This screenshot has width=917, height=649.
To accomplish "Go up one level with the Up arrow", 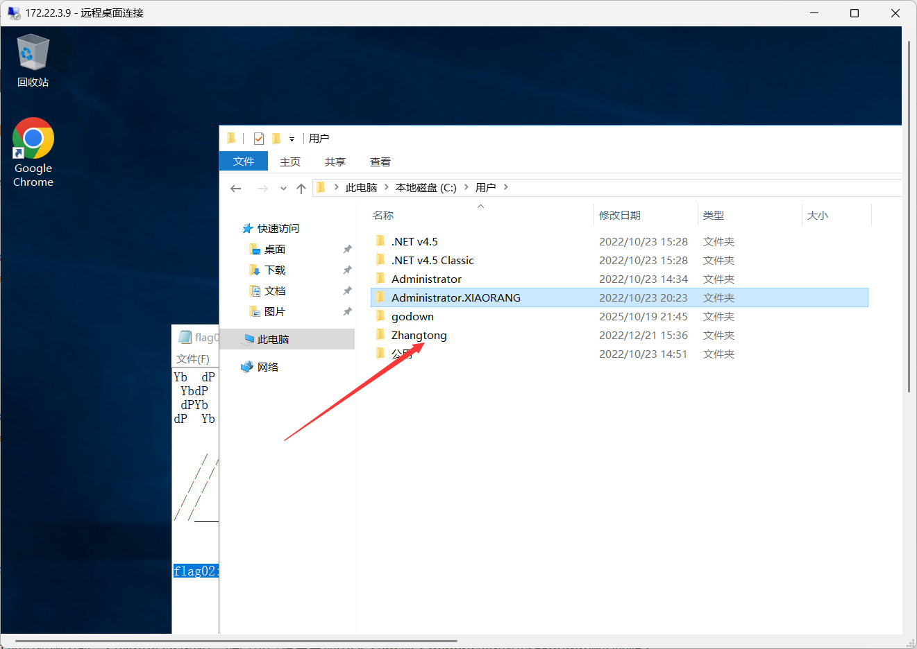I will tap(301, 188).
